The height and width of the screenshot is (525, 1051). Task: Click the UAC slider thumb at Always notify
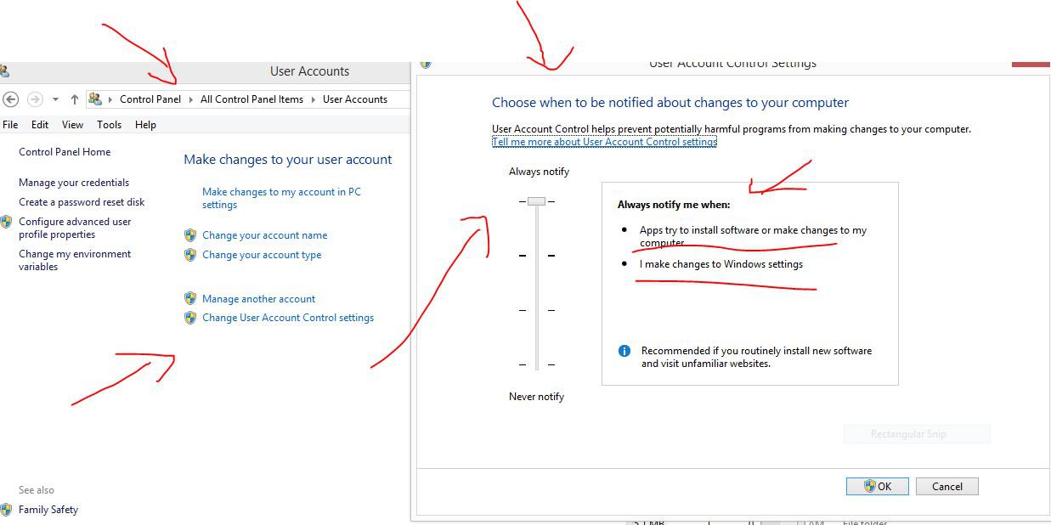[536, 201]
